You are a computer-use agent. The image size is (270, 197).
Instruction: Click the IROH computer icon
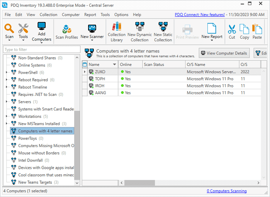click(91, 86)
